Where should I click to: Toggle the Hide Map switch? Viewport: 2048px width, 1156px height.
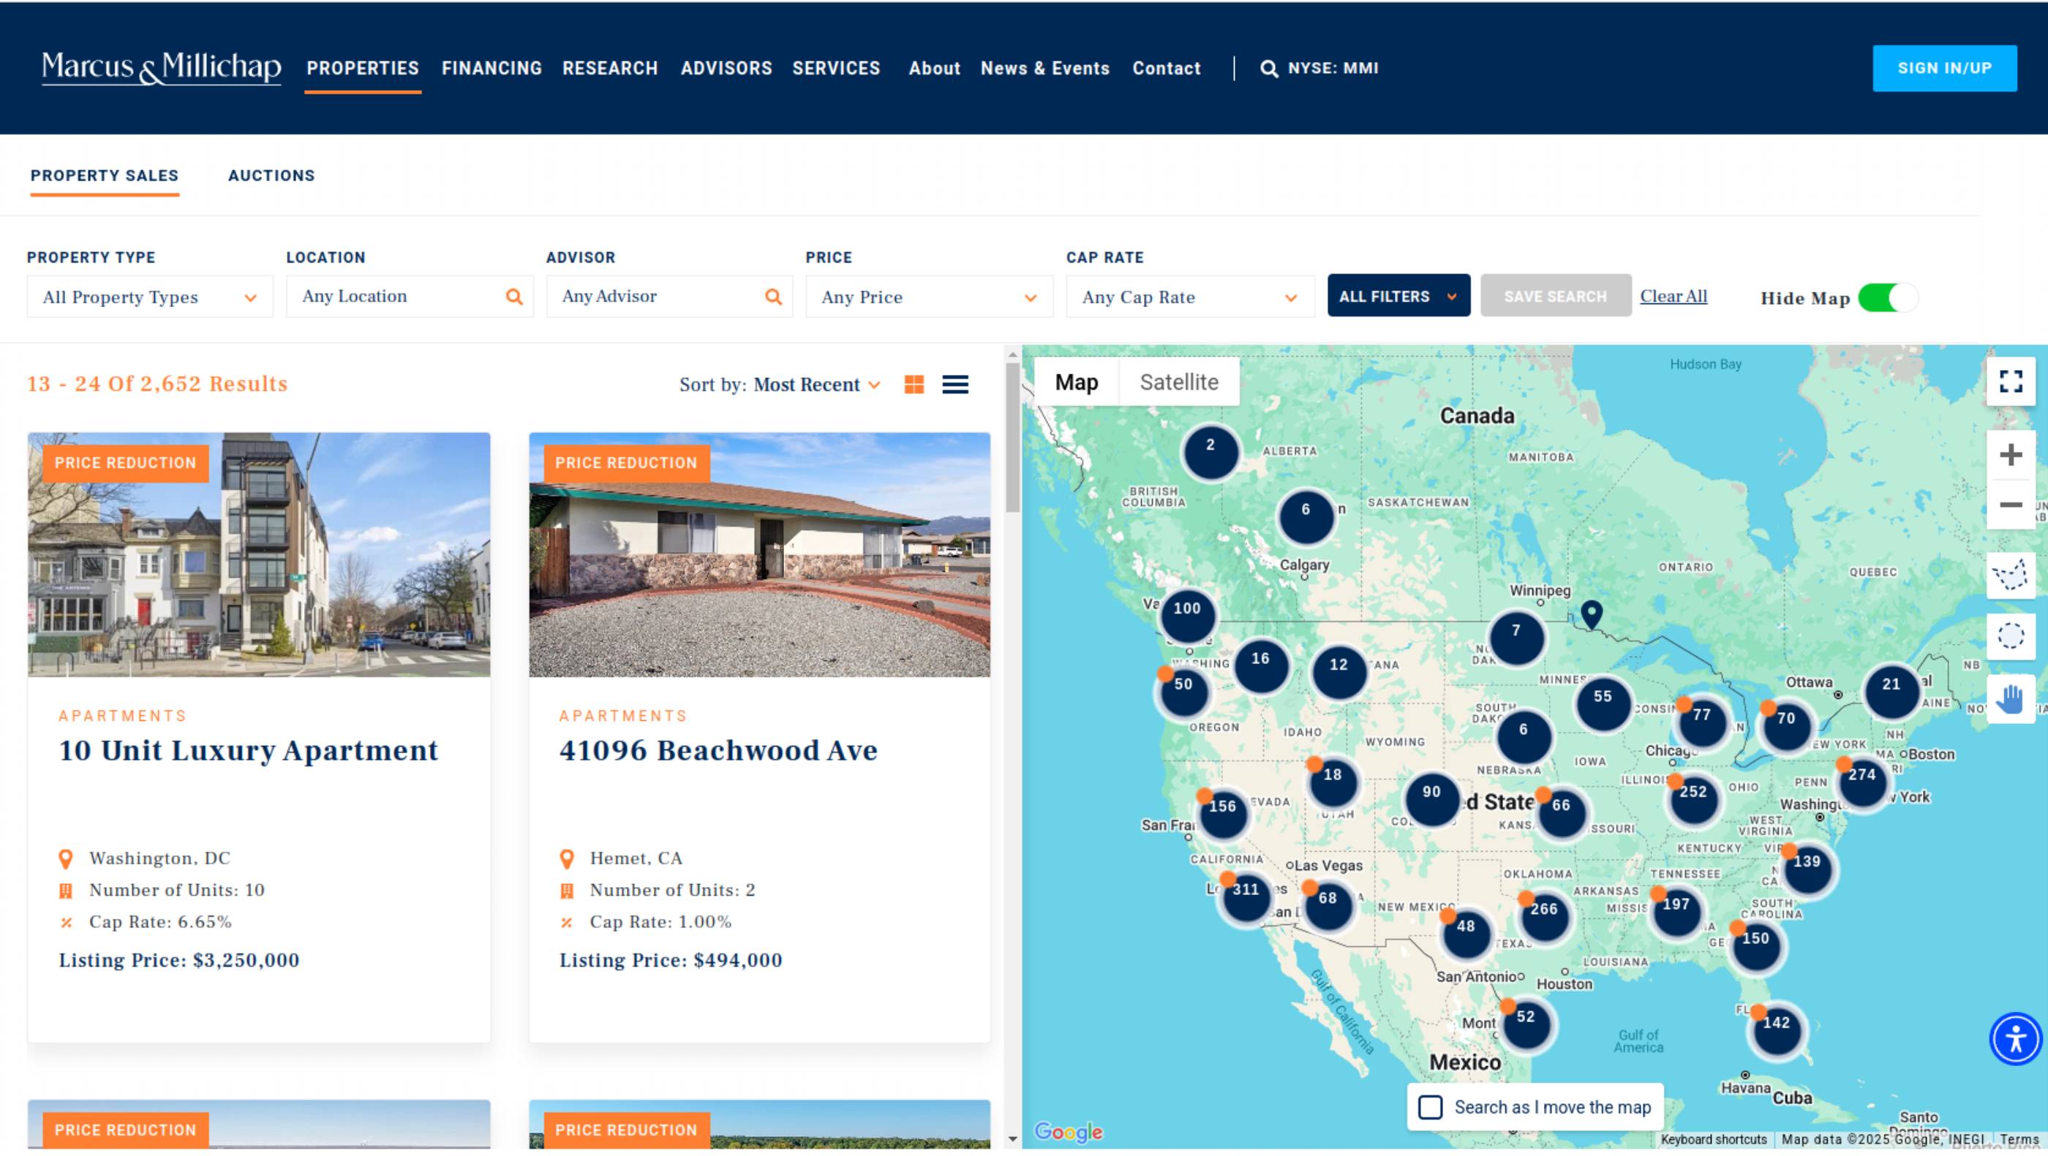click(x=1889, y=298)
